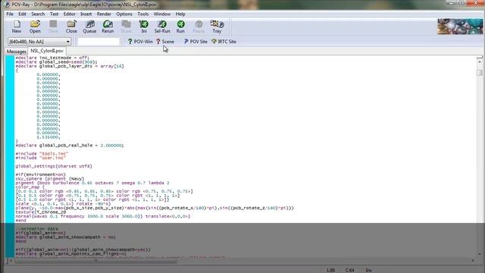The image size is (485, 273).
Task: Open the Help menu
Action: click(x=180, y=14)
